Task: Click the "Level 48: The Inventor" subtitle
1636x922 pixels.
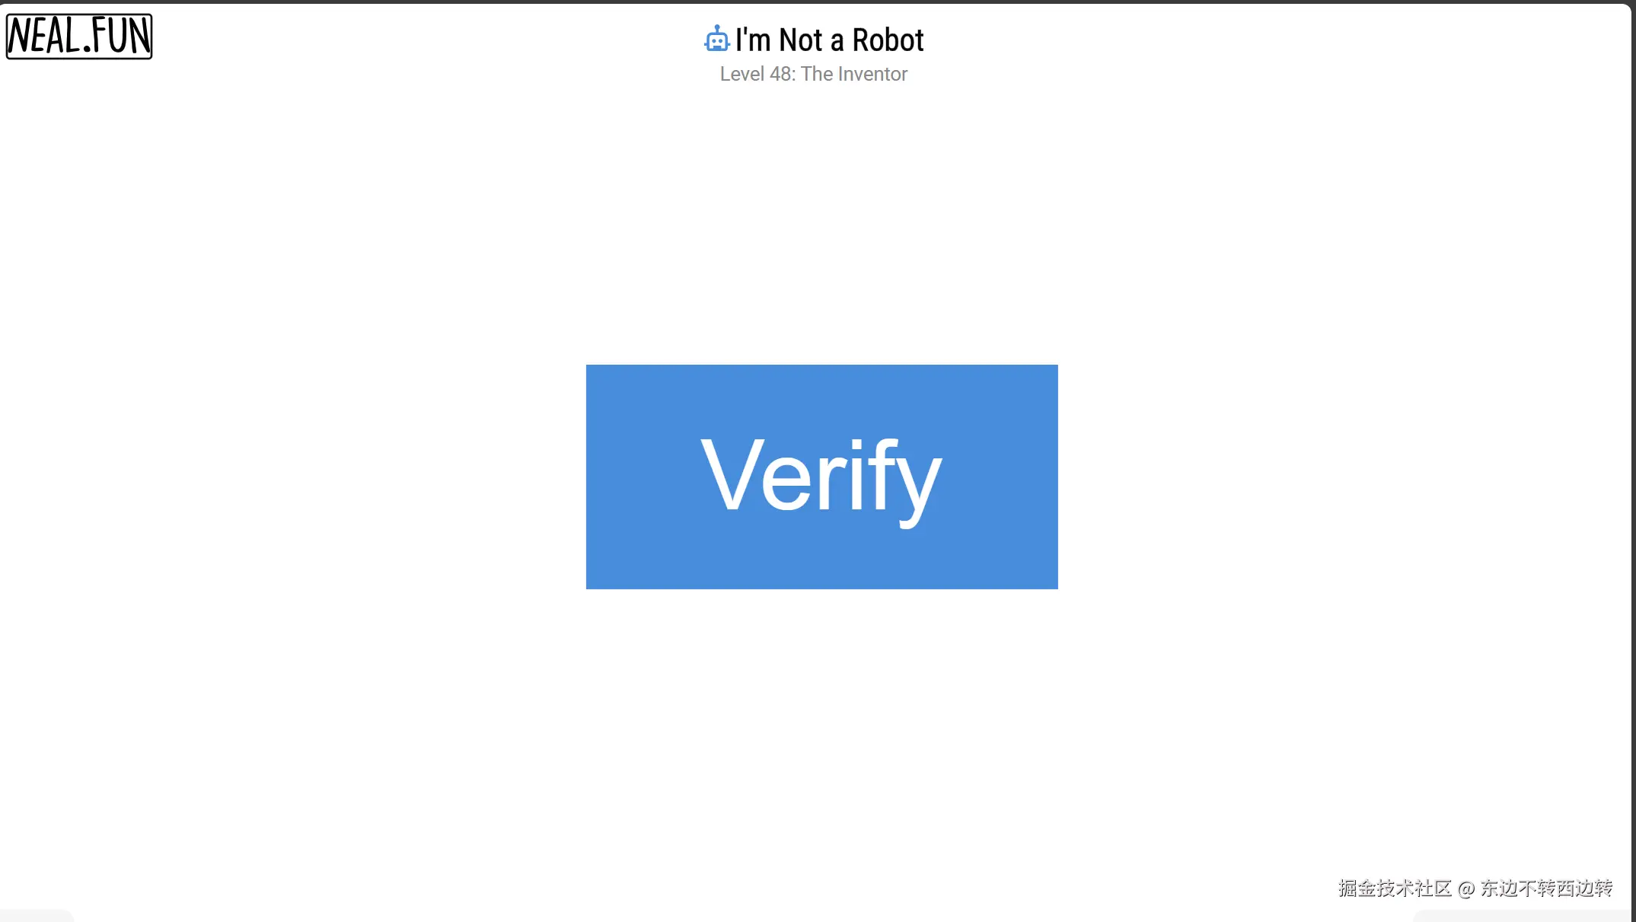Action: point(813,74)
